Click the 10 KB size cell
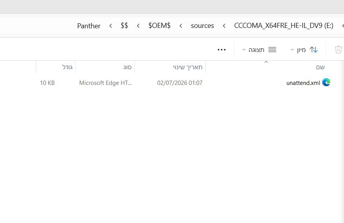The width and height of the screenshot is (344, 223). tap(47, 83)
